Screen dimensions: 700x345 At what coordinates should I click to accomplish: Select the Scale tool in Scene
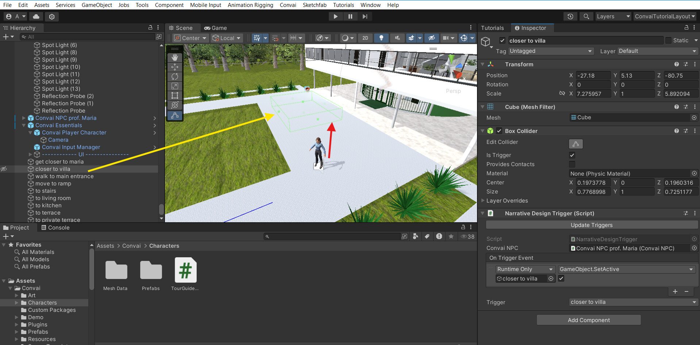175,86
